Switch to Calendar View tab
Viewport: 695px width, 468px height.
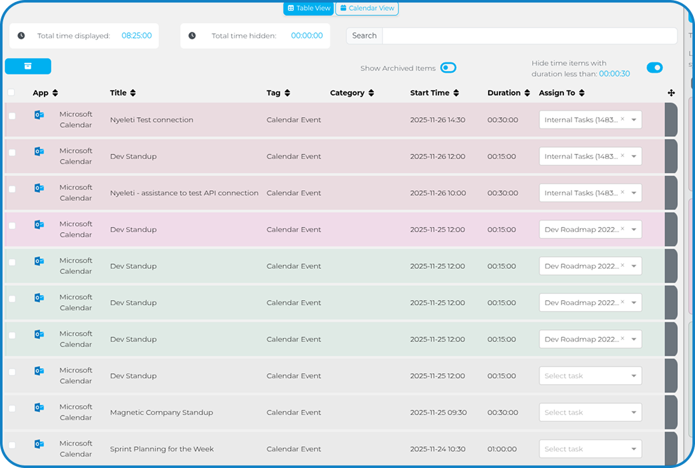367,8
